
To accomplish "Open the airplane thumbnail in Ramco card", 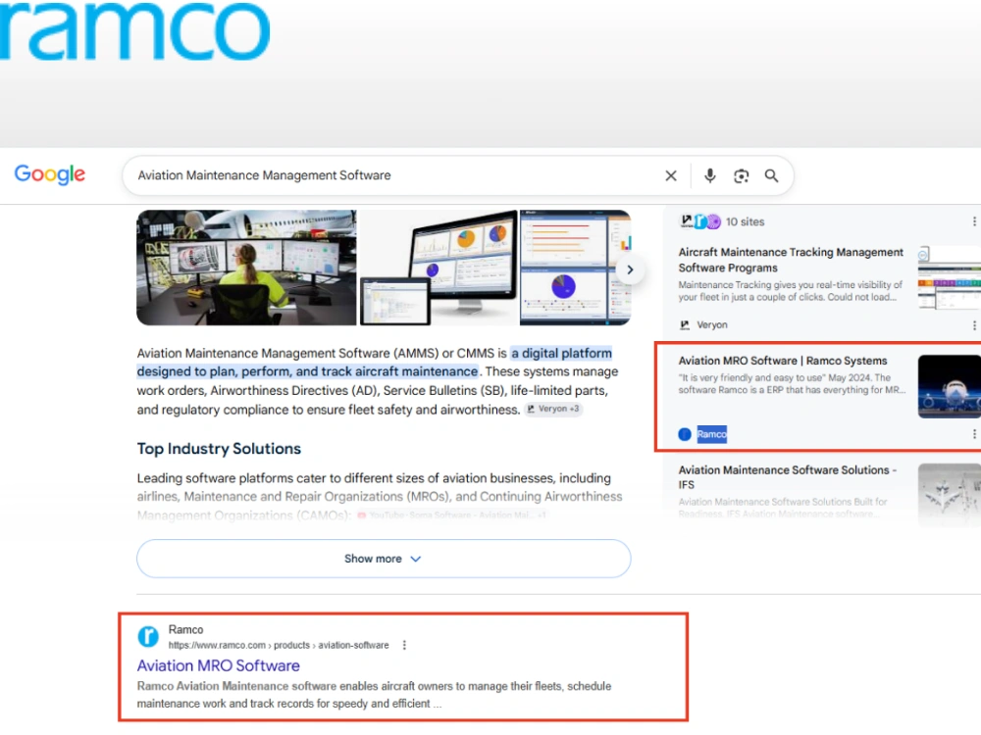I will tap(949, 386).
